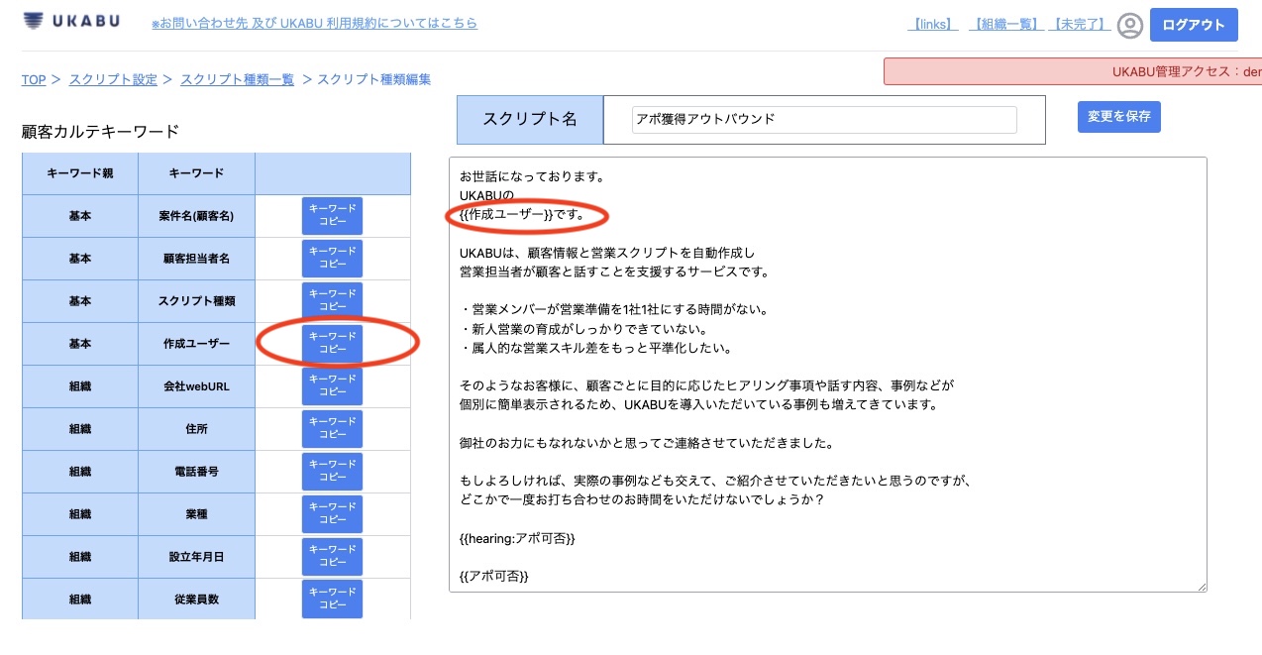
Task: Open スクリプト設定 from the breadcrumb
Action: (x=114, y=79)
